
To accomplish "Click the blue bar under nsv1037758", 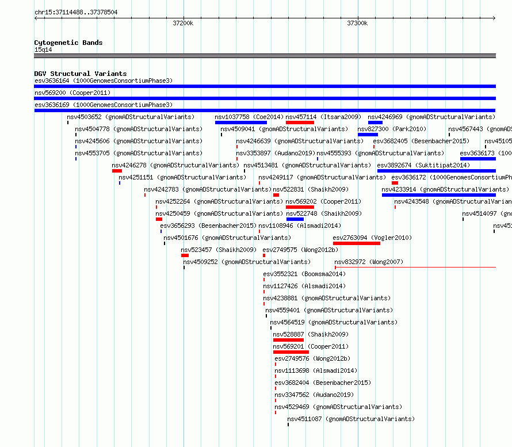I will (241, 123).
